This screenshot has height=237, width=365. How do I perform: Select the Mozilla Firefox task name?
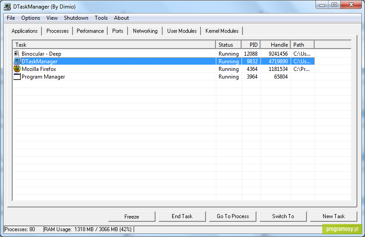point(39,69)
